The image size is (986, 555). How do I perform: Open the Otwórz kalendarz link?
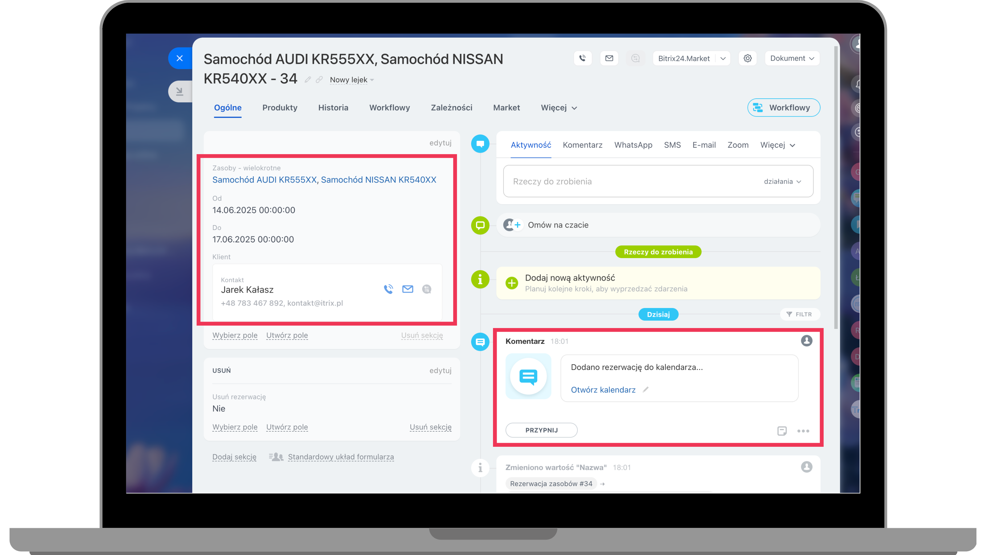tap(603, 389)
